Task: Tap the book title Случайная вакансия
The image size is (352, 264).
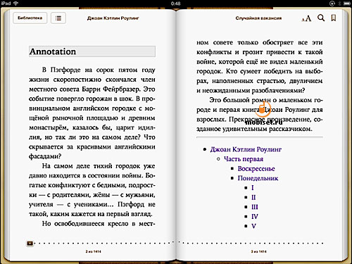Action: click(258, 18)
